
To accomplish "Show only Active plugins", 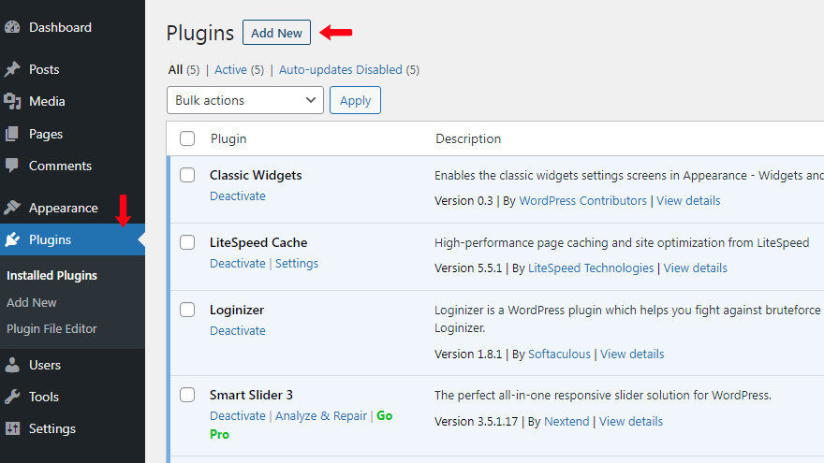I will [230, 70].
